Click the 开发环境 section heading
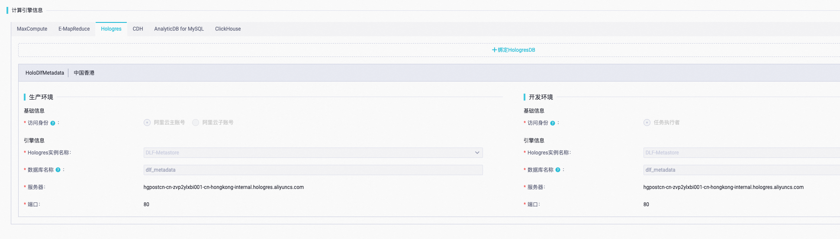 click(x=541, y=97)
